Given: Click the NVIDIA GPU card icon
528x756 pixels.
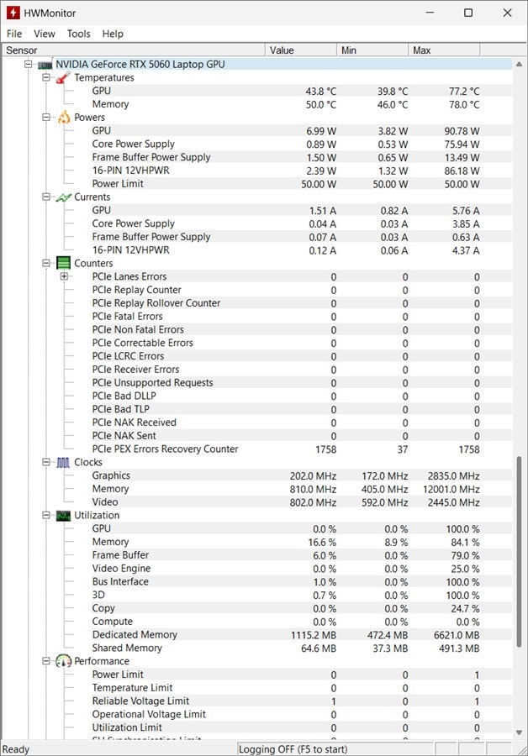Looking at the screenshot, I should pos(45,65).
